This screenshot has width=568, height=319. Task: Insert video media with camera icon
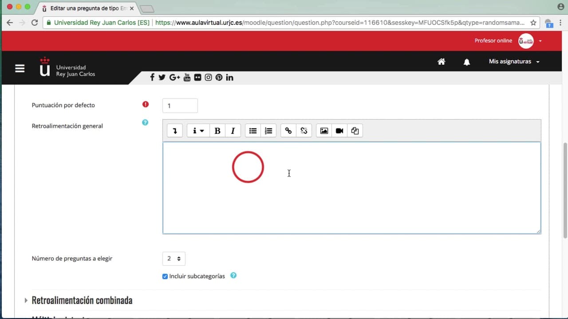click(339, 131)
